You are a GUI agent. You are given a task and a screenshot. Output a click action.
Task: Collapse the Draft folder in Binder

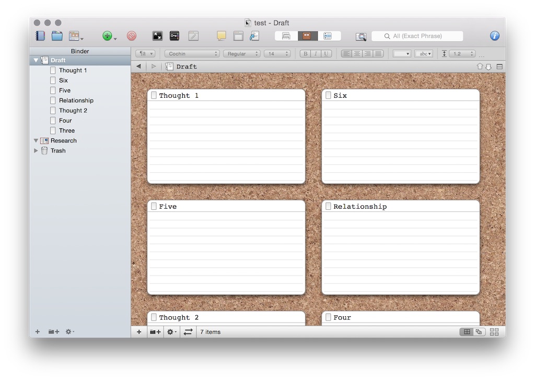(x=36, y=61)
